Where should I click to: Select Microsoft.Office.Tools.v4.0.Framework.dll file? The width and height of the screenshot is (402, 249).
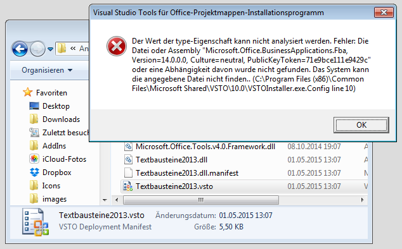pyautogui.click(x=205, y=147)
